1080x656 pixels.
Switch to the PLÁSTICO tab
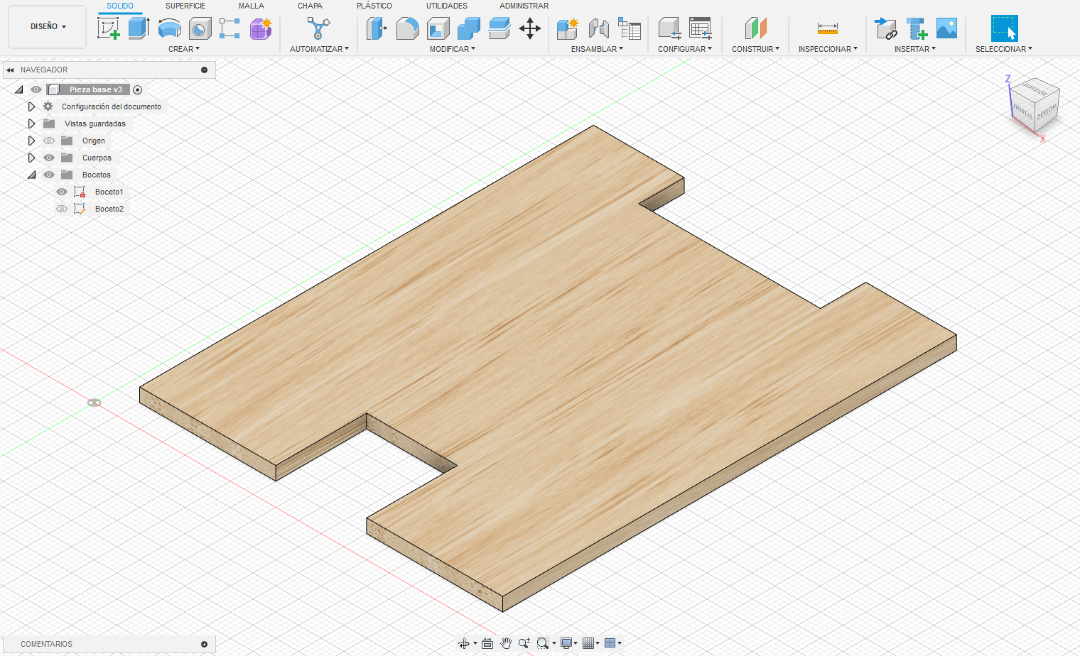tap(374, 6)
